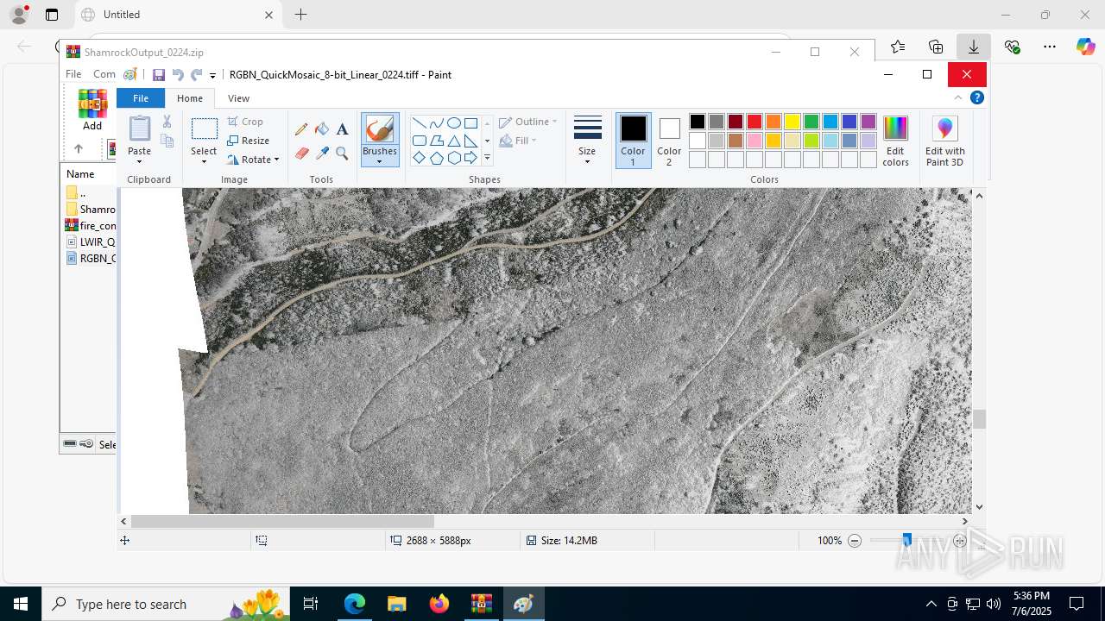Pick the yellow color swatch
This screenshot has height=621, width=1105.
(x=792, y=122)
